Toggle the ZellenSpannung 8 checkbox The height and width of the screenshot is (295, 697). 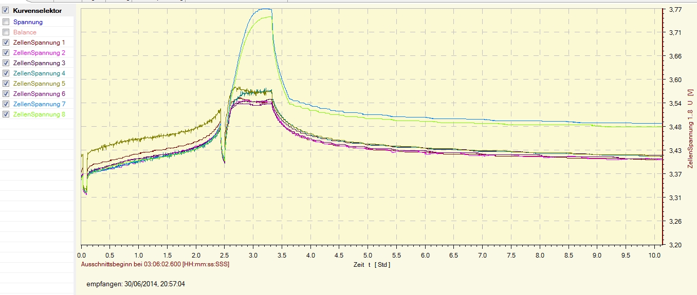tap(6, 114)
